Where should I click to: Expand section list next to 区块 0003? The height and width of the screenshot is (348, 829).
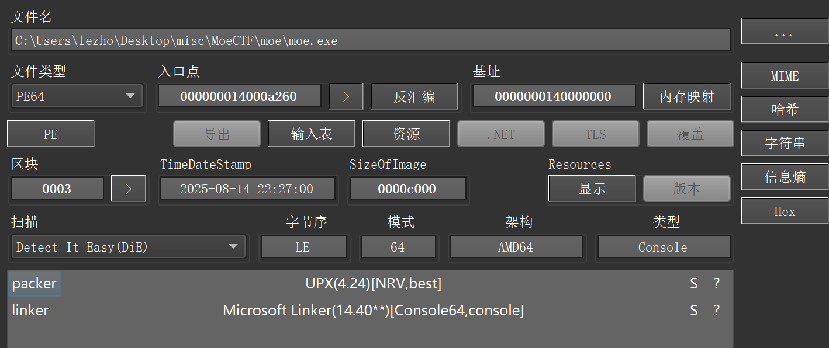pos(128,188)
